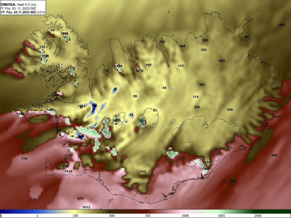
Task: Click the legend tick label 1000
Action: pos(185,216)
